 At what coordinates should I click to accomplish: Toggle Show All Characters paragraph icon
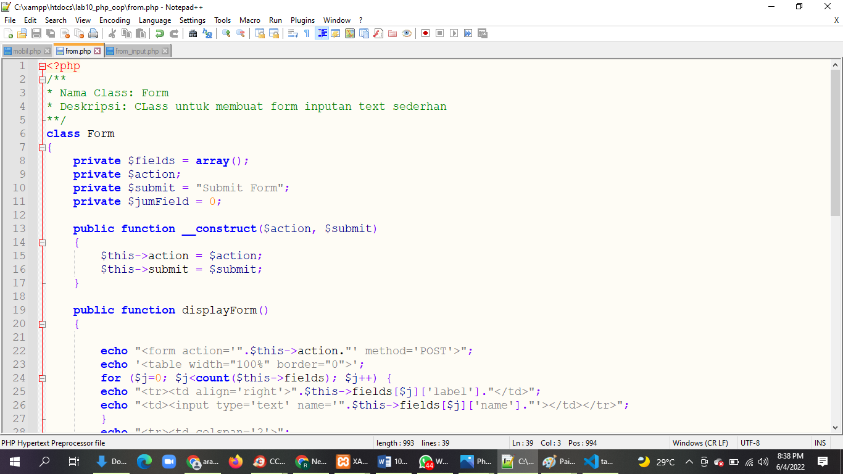pyautogui.click(x=307, y=33)
